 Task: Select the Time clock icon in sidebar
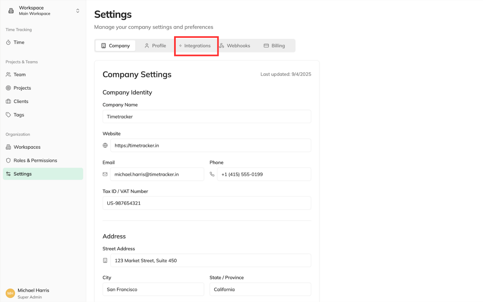(x=9, y=42)
